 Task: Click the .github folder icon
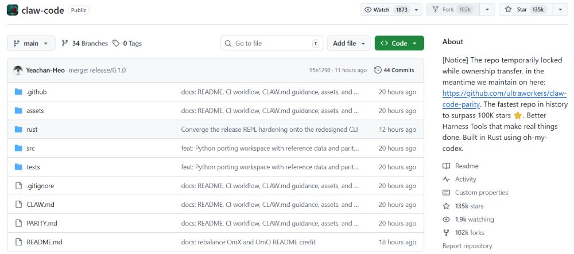[18, 92]
